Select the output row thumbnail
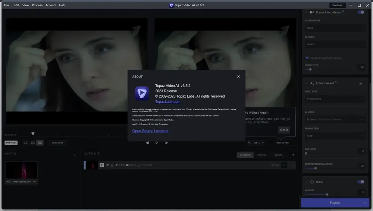 coord(92,165)
